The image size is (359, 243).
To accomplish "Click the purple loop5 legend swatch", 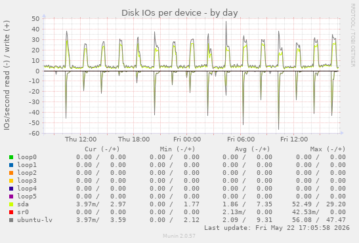I will coord(11,196).
